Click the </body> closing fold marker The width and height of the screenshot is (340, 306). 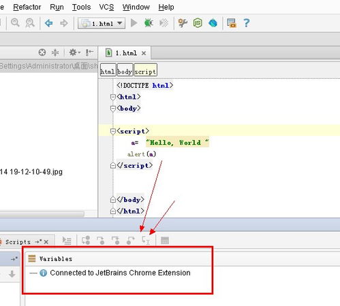point(113,200)
